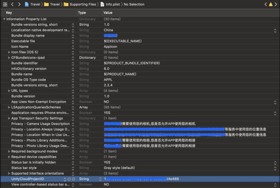The width and height of the screenshot is (280, 188).
Task: Sort by the Key column header
Action: [9, 12]
